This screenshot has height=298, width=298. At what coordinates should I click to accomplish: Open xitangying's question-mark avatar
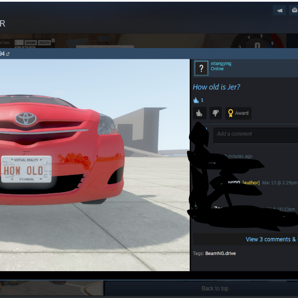click(201, 68)
